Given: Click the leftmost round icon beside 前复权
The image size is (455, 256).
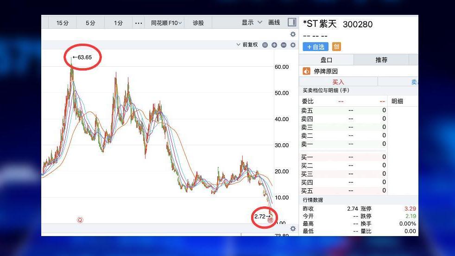Looking at the screenshot, I should [x=265, y=45].
